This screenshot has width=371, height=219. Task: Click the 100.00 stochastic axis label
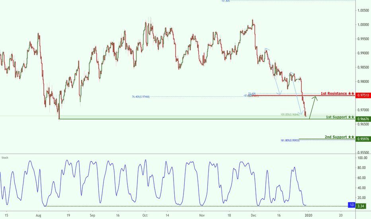(363, 158)
